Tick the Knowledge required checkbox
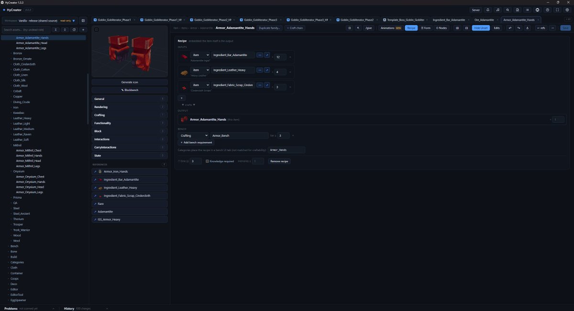The height and width of the screenshot is (311, 574). 207,161
